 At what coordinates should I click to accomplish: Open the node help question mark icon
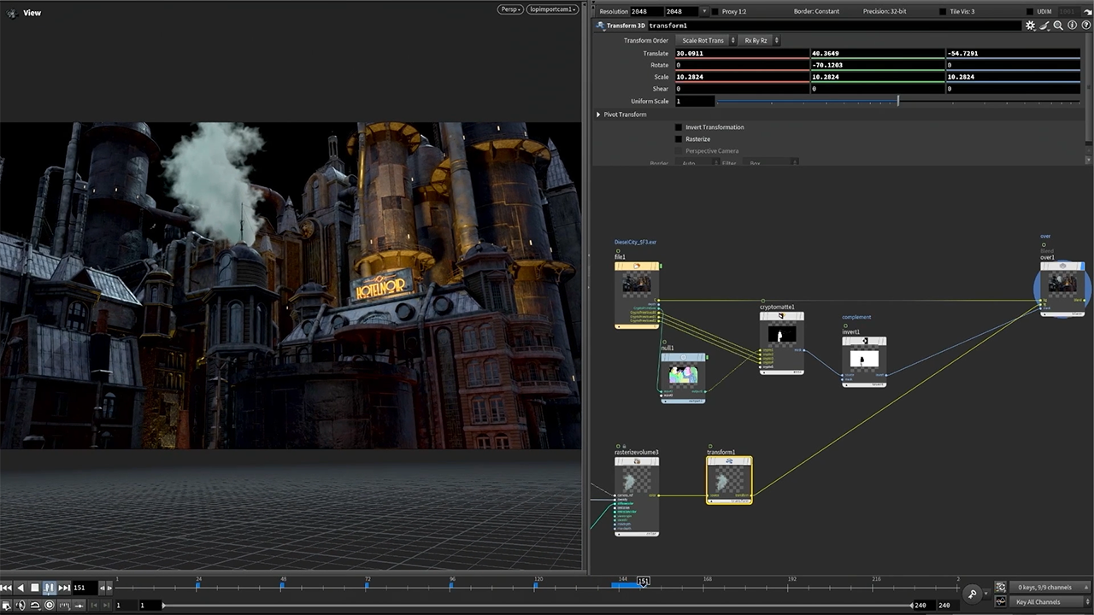pyautogui.click(x=1085, y=26)
